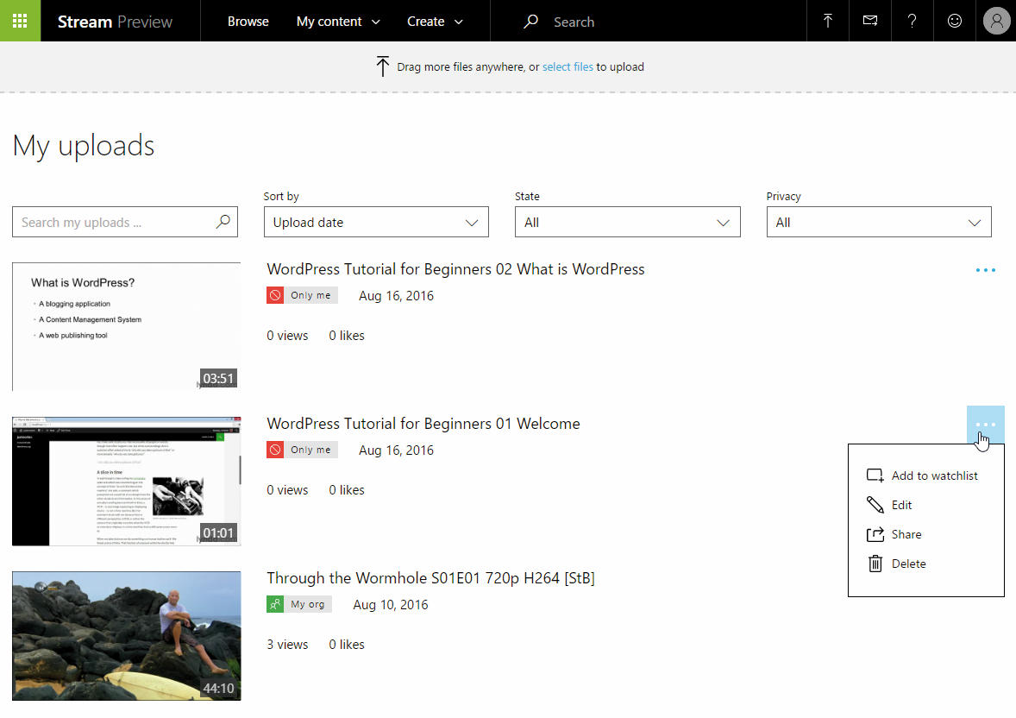
Task: Click the Add to watchlist icon
Action: (875, 476)
